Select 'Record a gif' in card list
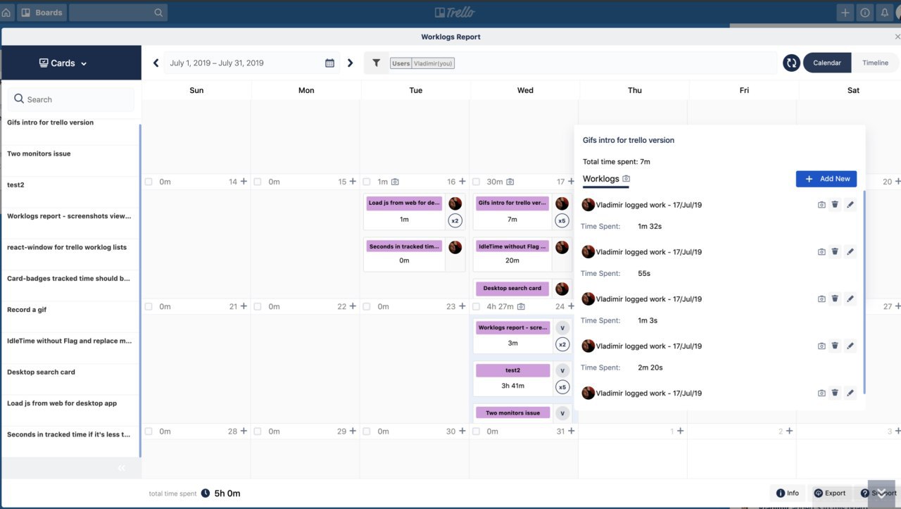This screenshot has width=901, height=509. 27,310
